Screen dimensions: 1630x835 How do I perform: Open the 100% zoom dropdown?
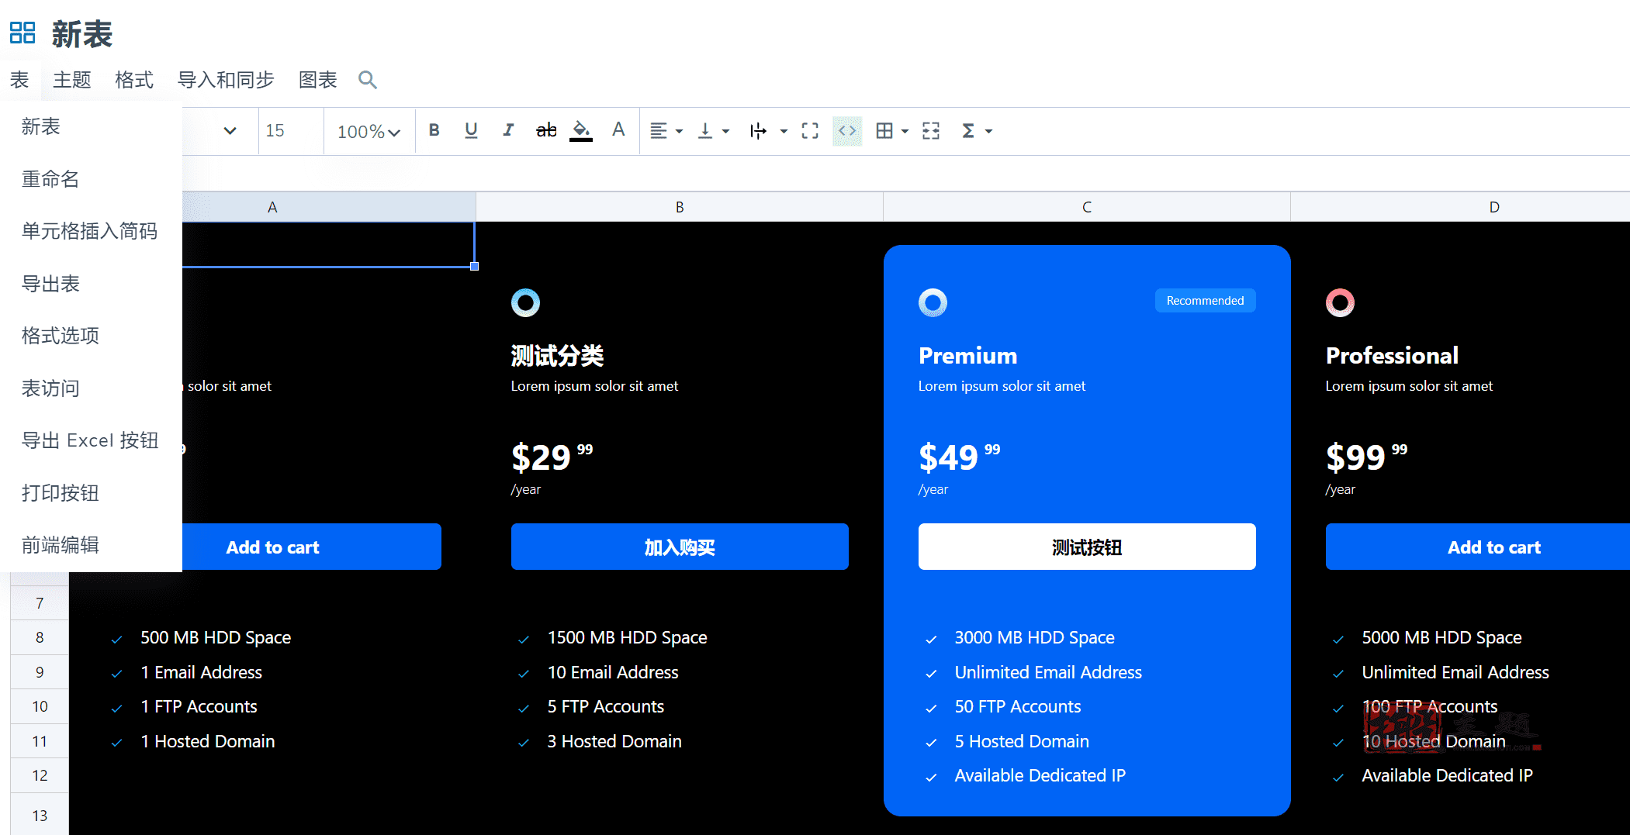[369, 131]
